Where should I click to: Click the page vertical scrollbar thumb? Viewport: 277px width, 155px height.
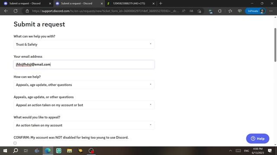coord(275,45)
